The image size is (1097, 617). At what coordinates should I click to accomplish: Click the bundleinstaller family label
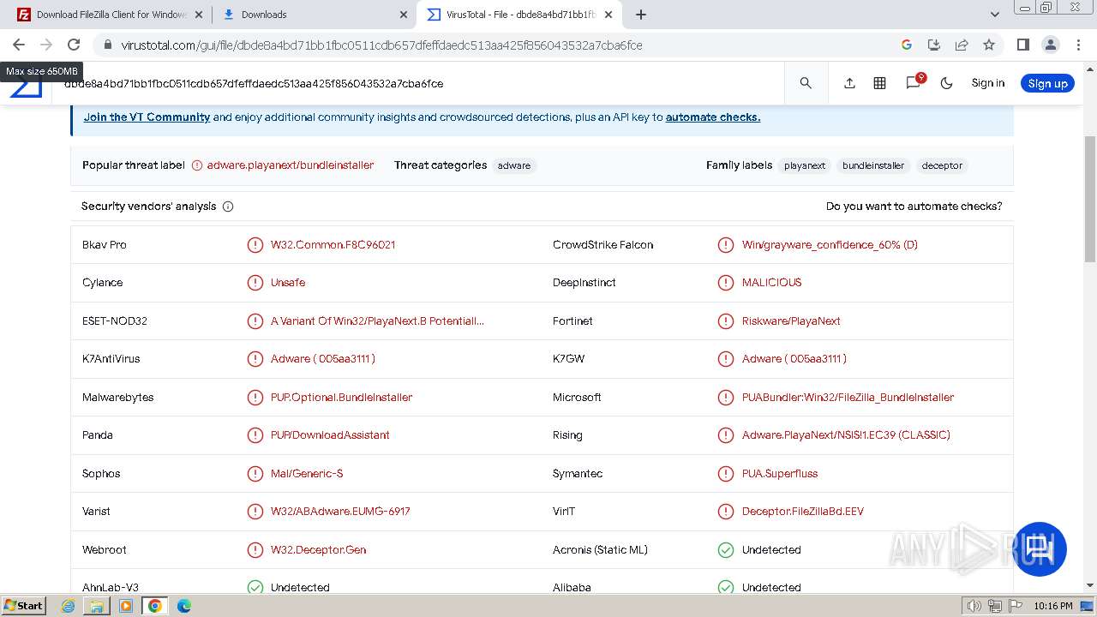point(873,165)
